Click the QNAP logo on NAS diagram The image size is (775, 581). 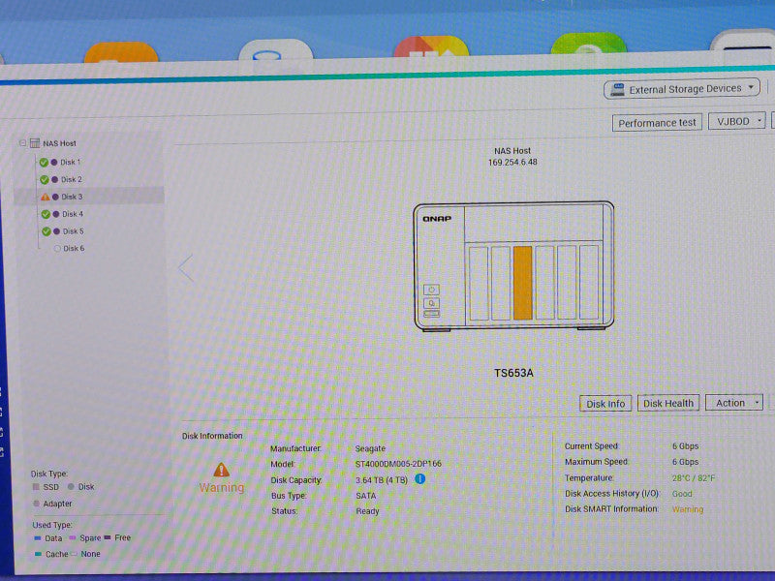[437, 219]
